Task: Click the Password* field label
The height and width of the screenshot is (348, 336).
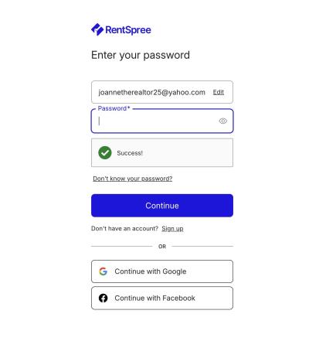Action: (x=114, y=108)
